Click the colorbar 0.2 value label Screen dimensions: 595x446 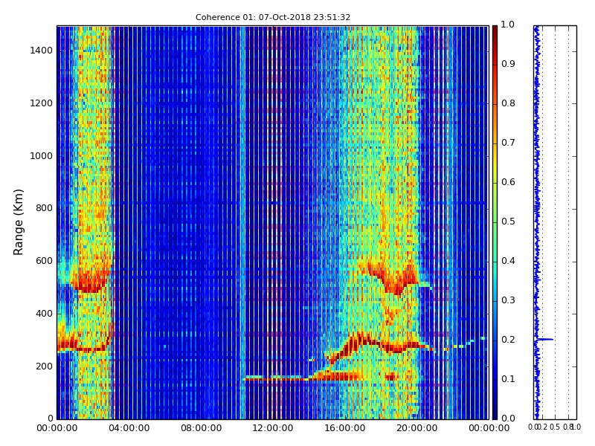click(x=508, y=340)
